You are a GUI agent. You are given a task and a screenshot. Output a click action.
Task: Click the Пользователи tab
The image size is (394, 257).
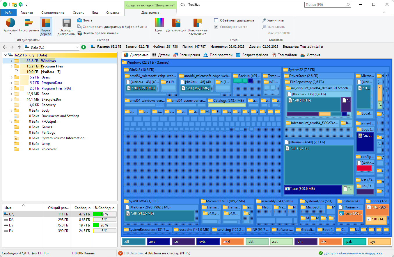[218, 55]
